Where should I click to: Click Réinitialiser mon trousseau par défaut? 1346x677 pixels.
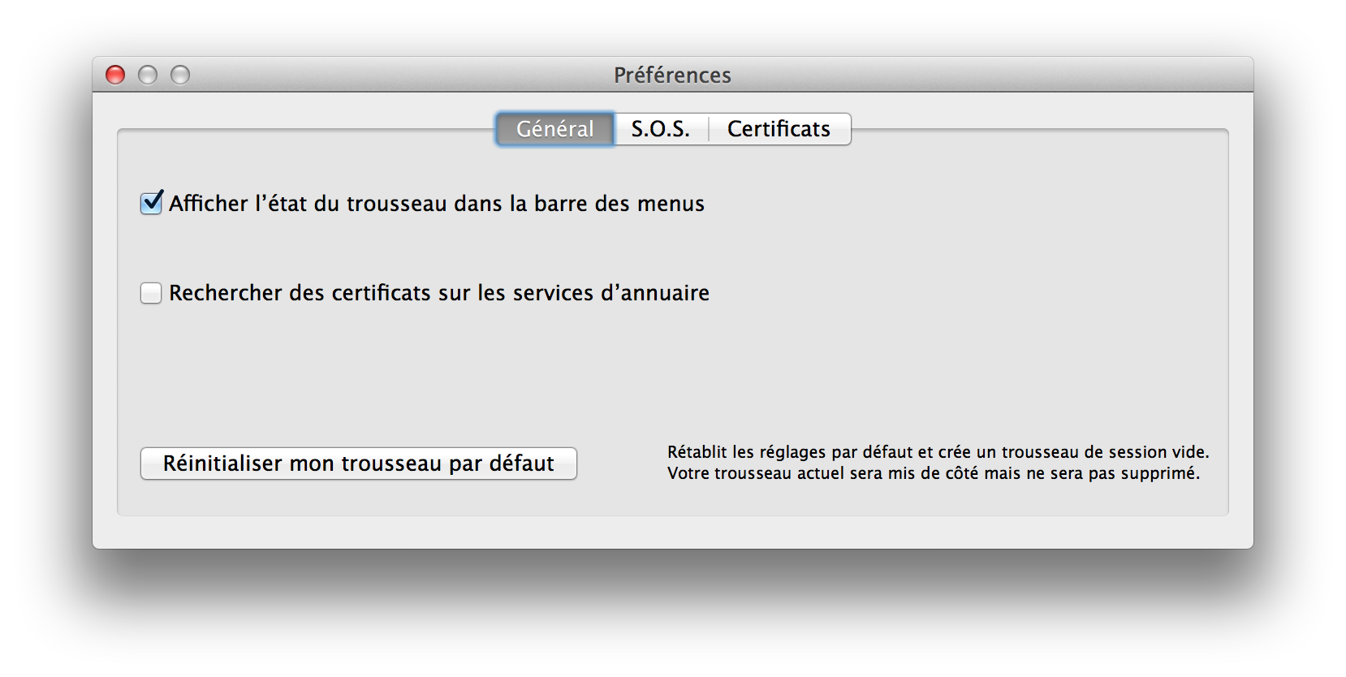358,464
